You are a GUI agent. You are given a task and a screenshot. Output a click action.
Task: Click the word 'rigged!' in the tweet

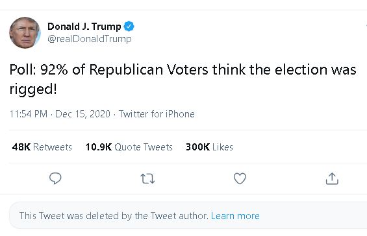(x=33, y=89)
